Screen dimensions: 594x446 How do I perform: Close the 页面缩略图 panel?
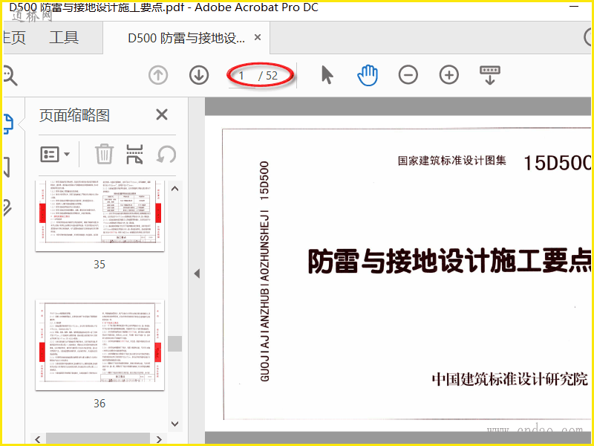(x=162, y=114)
